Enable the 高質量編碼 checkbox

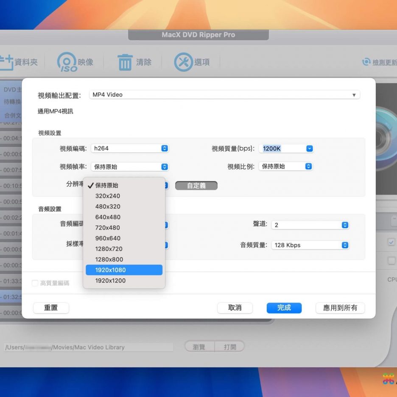pos(35,283)
